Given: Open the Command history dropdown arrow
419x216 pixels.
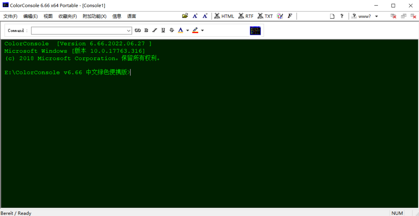Looking at the screenshot, I should 129,31.
